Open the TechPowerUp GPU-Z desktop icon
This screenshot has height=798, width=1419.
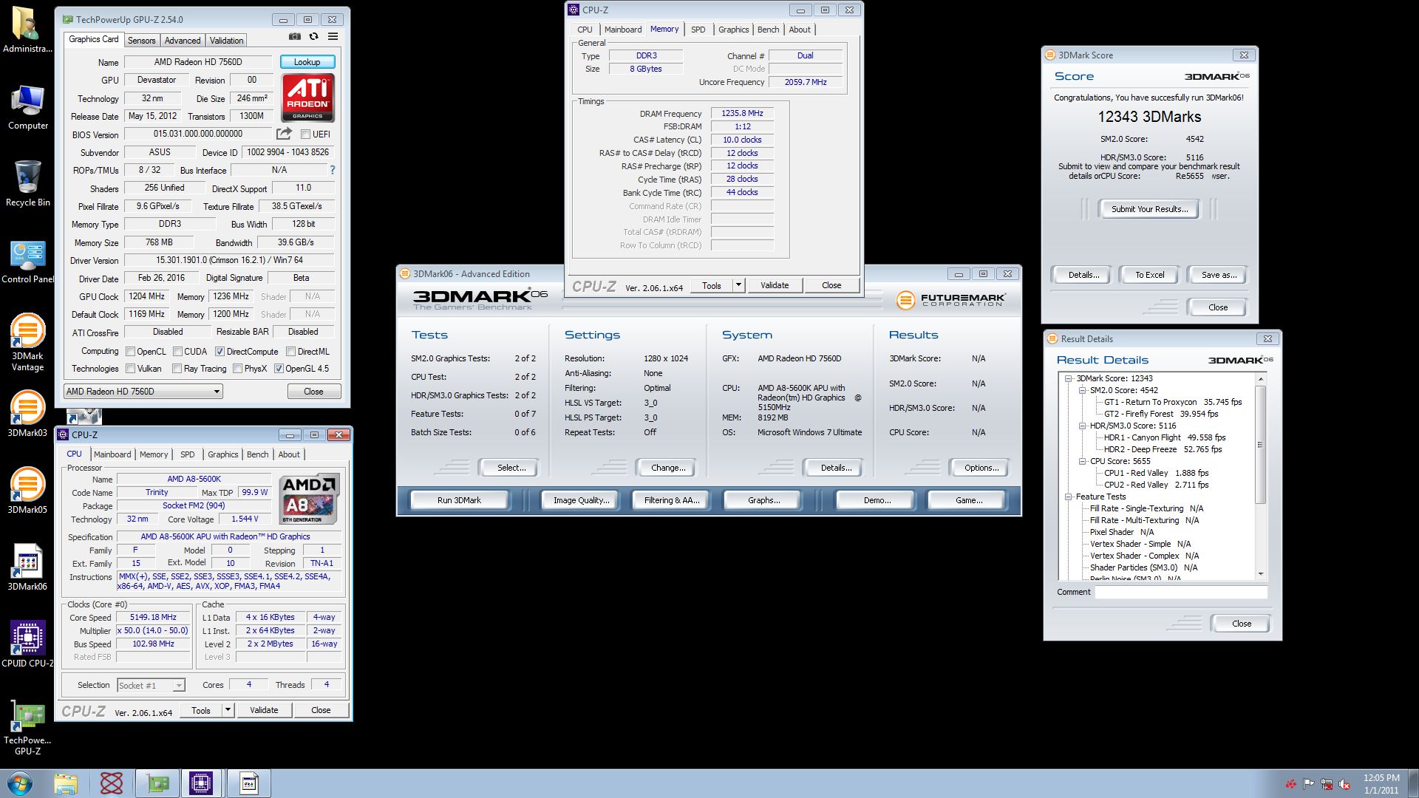[27, 726]
